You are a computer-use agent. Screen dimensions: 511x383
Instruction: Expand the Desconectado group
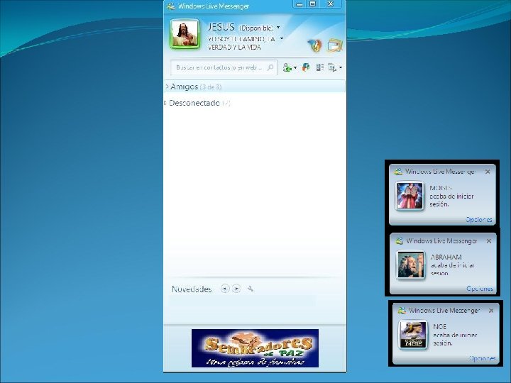(x=165, y=103)
